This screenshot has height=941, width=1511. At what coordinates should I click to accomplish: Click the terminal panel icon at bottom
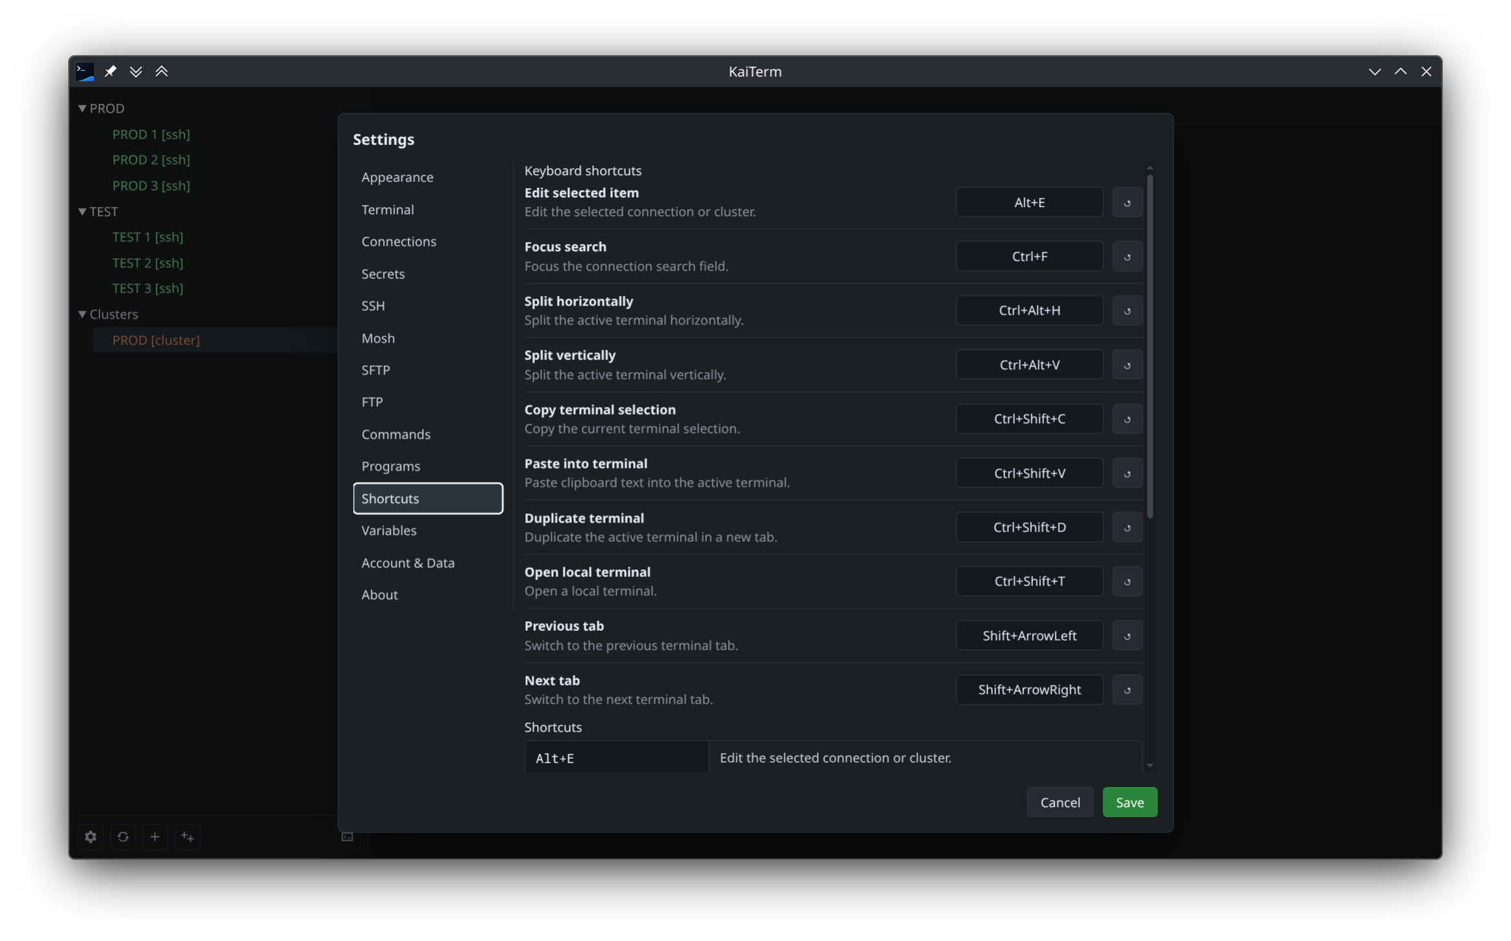click(x=347, y=837)
